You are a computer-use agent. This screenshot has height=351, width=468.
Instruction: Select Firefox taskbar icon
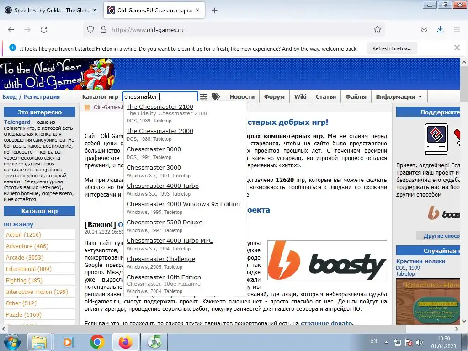tap(125, 342)
